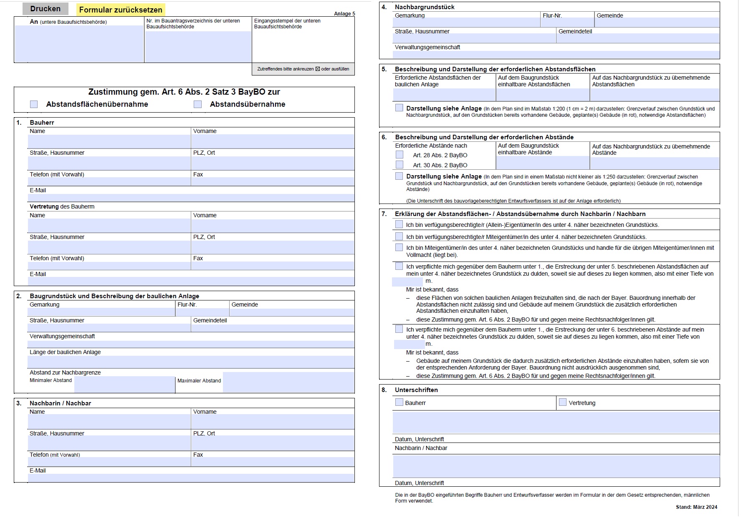Click the Drucken button
Screen dimensions: 741x518
tap(46, 9)
